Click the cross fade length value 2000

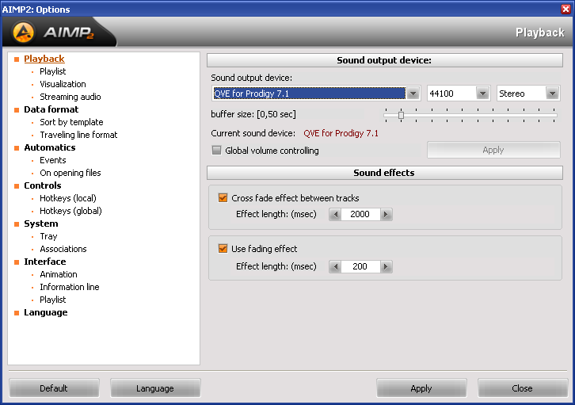[360, 214]
